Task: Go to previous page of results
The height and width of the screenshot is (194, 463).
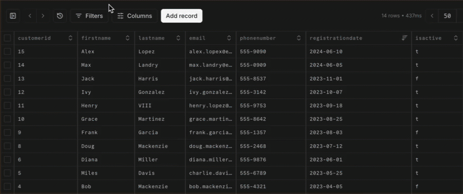Action: [432, 16]
